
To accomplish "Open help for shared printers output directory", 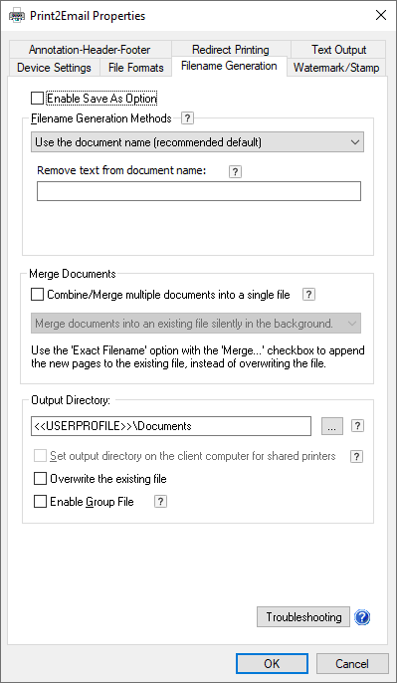I will point(357,456).
